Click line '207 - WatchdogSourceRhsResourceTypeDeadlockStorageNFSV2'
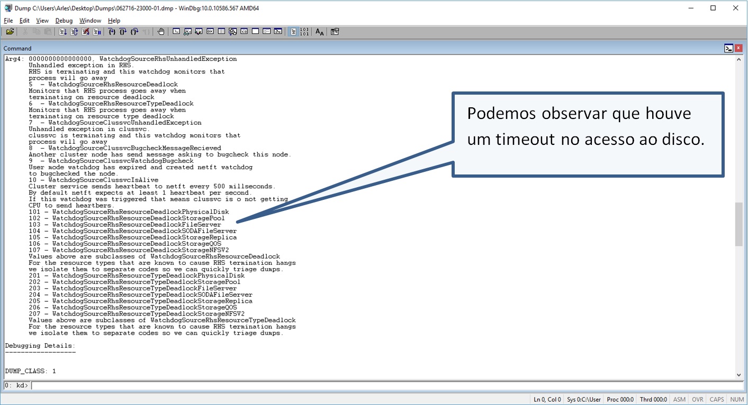 (x=137, y=314)
